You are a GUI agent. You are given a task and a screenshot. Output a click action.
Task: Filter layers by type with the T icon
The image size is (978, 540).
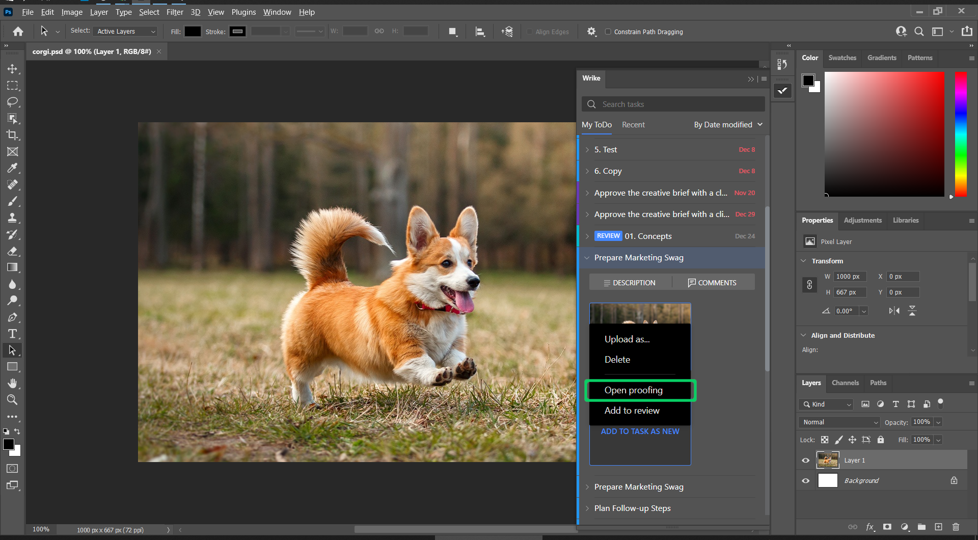(896, 403)
